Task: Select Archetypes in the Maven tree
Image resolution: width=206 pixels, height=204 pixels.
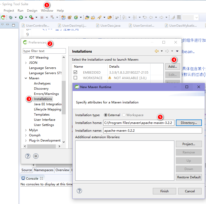Action: pyautogui.click(x=42, y=83)
